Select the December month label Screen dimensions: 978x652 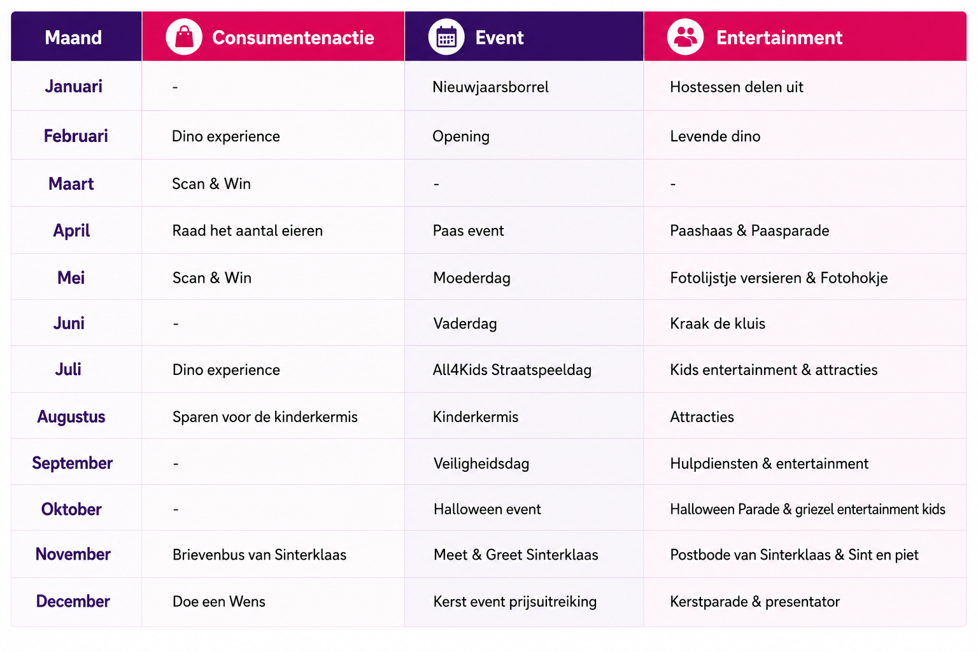[x=73, y=601]
